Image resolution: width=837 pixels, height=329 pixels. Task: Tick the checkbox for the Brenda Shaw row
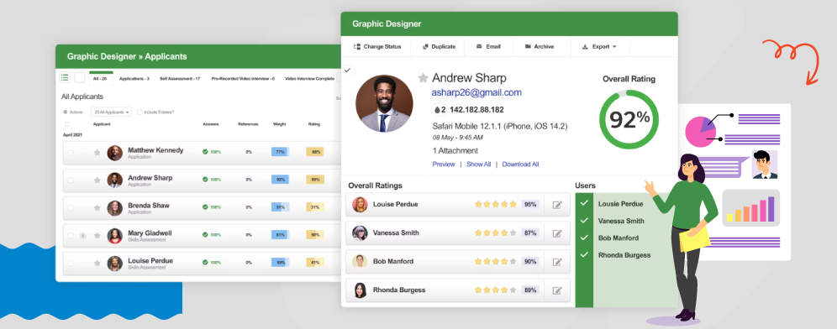71,208
